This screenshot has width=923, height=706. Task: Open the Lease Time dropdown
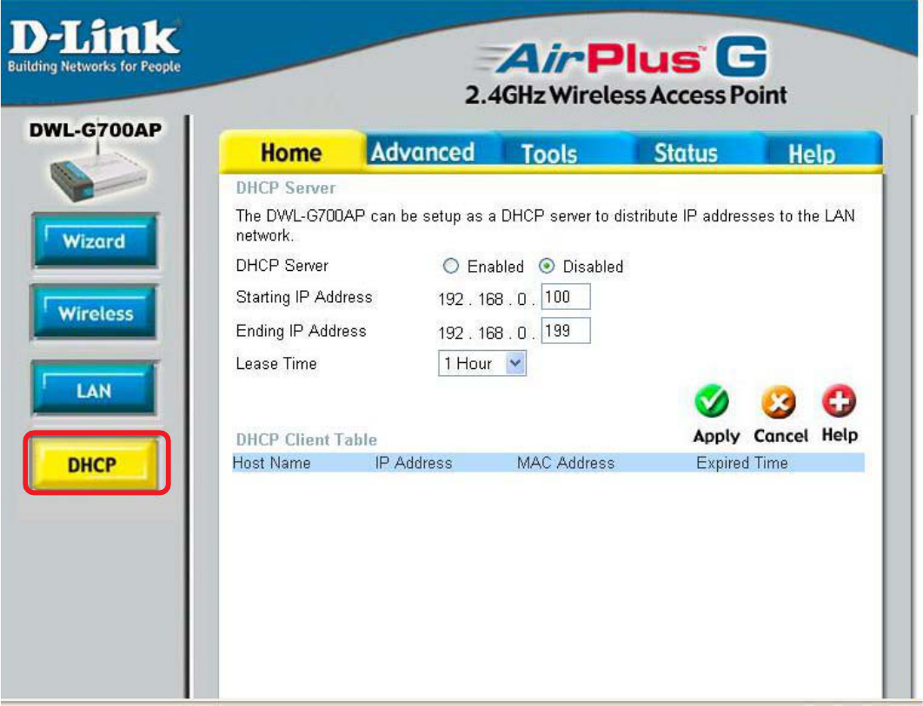482,364
